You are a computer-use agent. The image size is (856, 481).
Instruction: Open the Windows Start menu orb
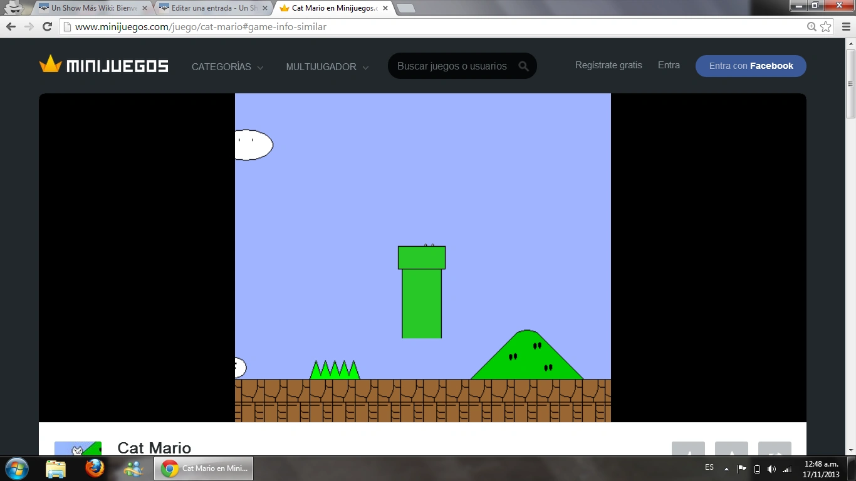click(16, 468)
